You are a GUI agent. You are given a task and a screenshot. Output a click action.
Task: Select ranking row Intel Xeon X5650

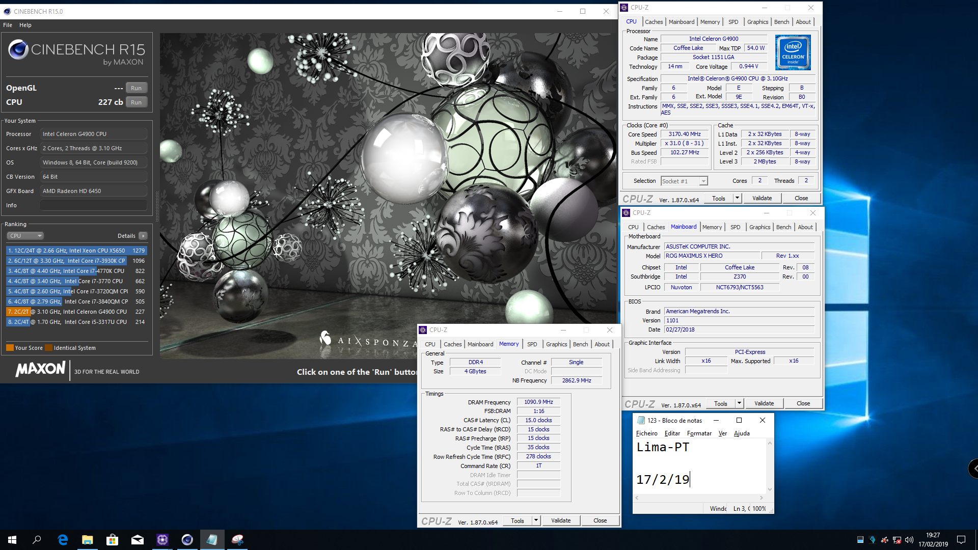click(76, 251)
